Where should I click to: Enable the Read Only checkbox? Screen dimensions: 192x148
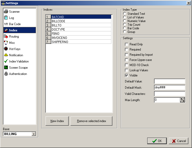point(126,44)
